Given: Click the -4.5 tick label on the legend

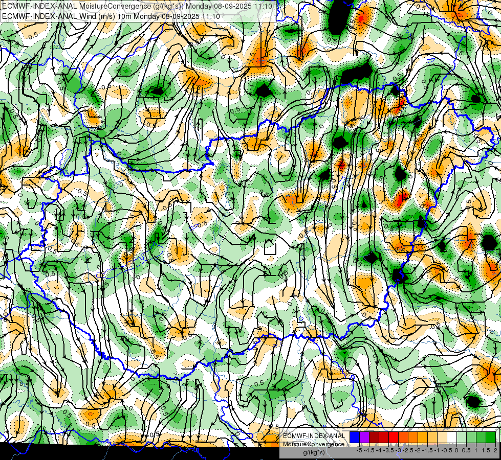Looking at the screenshot, I should (369, 450).
